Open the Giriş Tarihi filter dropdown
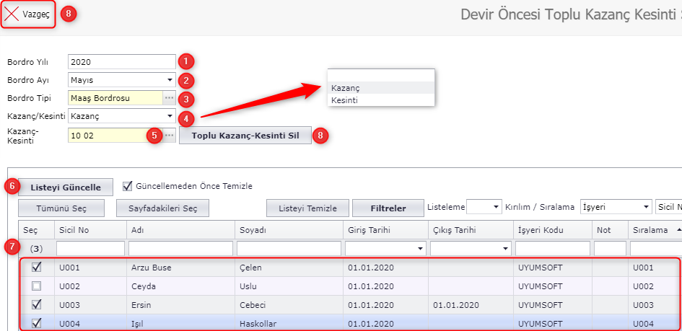Viewport: 682px width, 331px height. tap(420, 248)
